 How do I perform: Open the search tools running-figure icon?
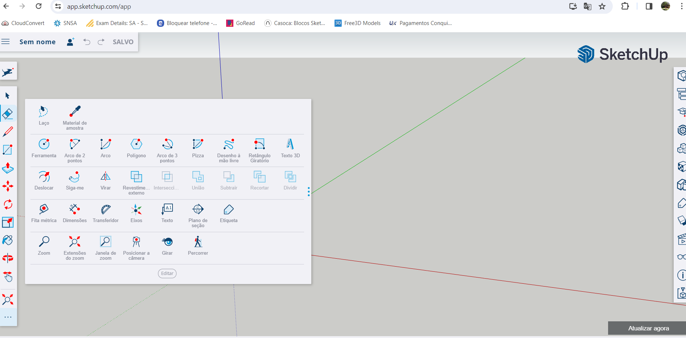(8, 71)
